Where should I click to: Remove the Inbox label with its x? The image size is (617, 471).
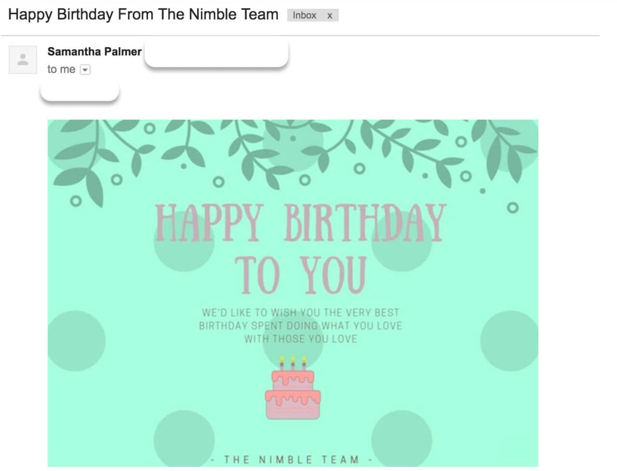[x=330, y=15]
